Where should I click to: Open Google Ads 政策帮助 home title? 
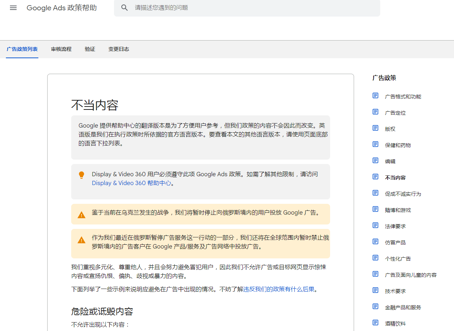62,8
